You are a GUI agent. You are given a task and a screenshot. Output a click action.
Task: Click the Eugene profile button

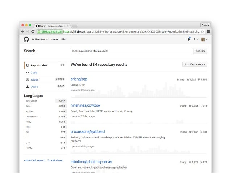(x=205, y=25)
